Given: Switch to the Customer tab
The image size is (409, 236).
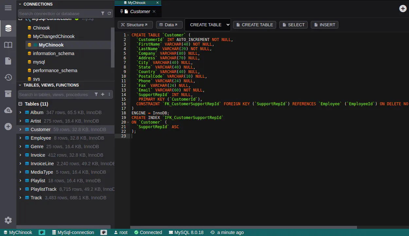Looking at the screenshot, I should tap(140, 11).
